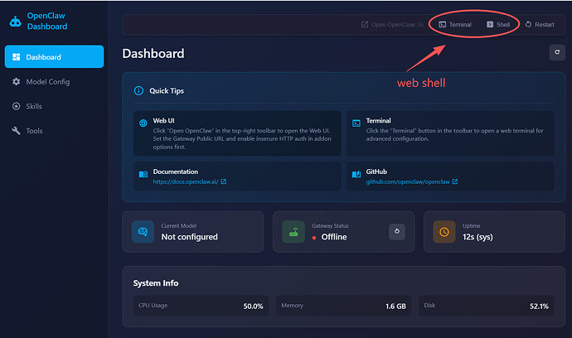
Task: Click Open OpenClaw in the top toolbar
Action: pos(392,24)
